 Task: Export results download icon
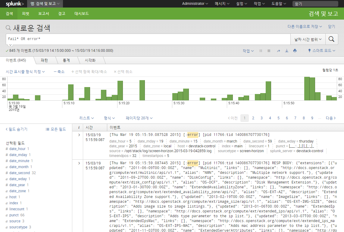coord(286,51)
